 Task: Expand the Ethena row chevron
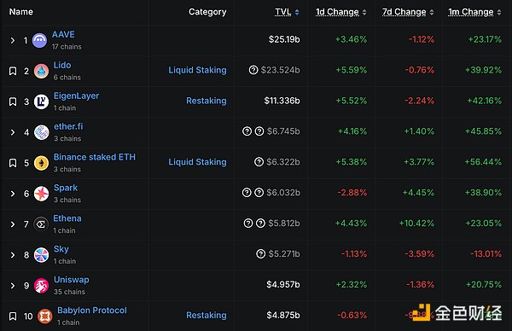(13, 224)
